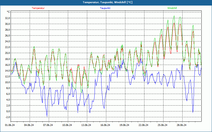Click the 12,0 y-axis value

point(7,76)
